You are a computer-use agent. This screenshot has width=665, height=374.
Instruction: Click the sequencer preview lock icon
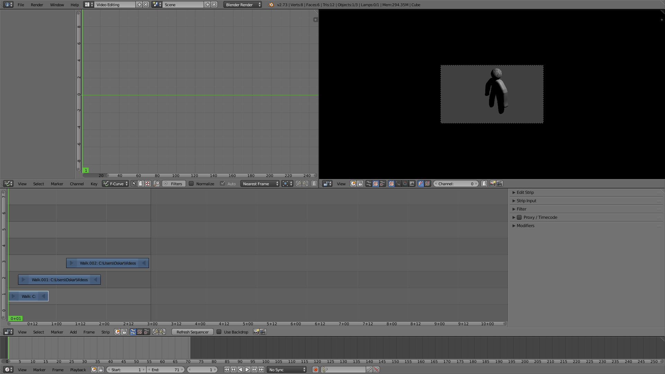coord(360,184)
